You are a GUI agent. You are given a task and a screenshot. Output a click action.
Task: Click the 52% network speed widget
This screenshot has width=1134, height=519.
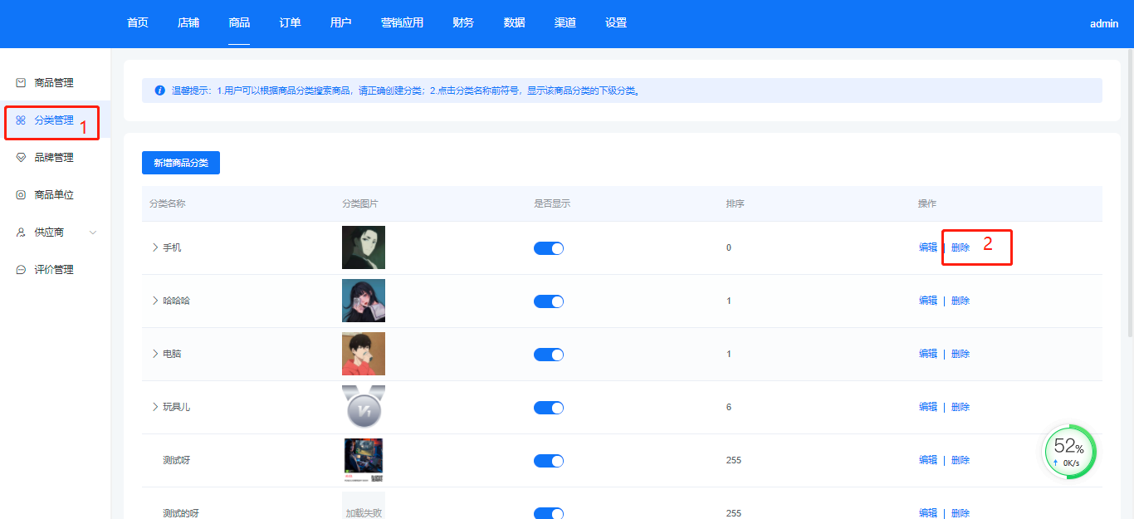pos(1069,452)
